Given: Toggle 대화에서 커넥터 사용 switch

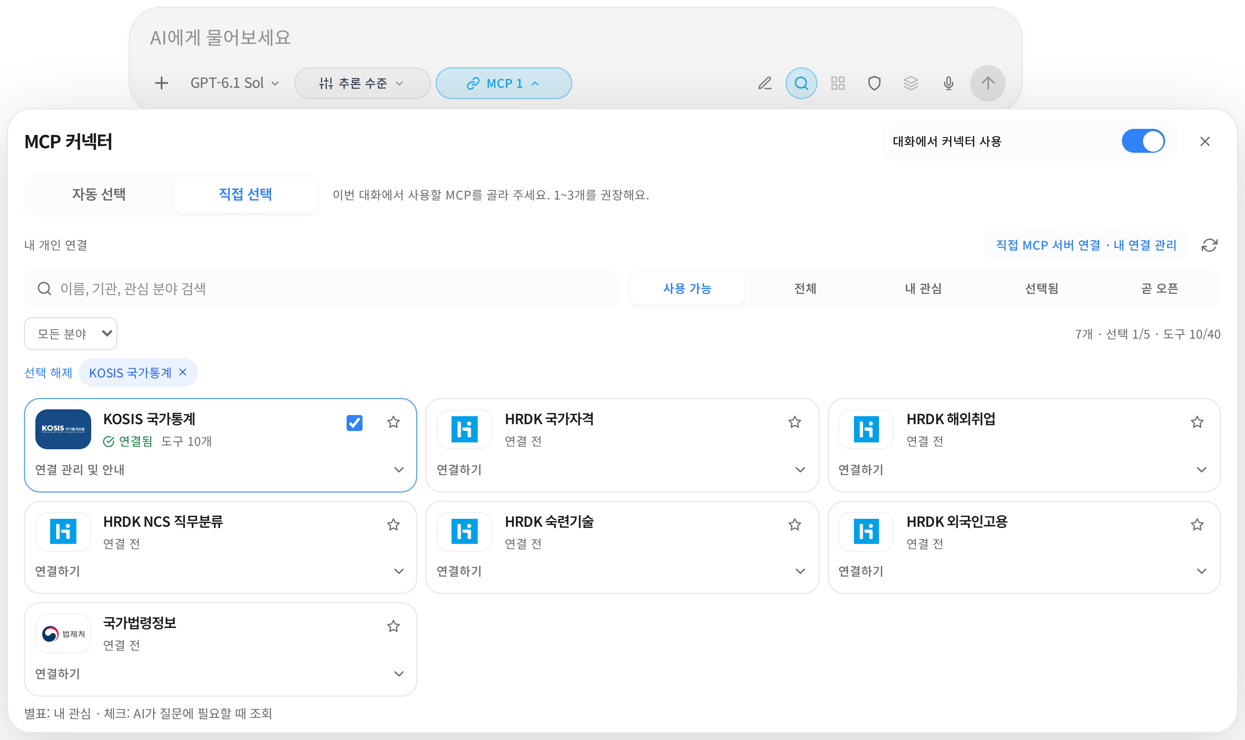Looking at the screenshot, I should (1143, 142).
